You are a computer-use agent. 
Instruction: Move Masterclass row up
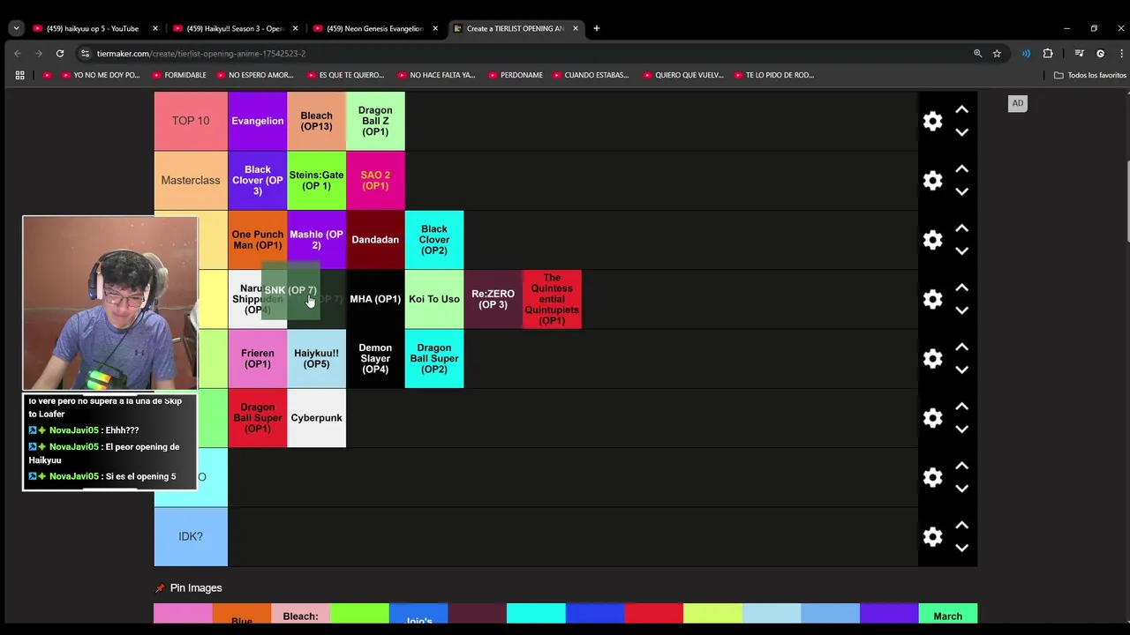[961, 169]
